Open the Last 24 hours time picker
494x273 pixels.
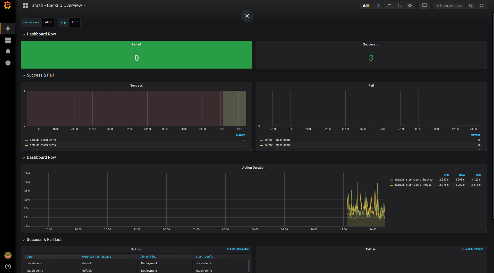(x=450, y=5)
